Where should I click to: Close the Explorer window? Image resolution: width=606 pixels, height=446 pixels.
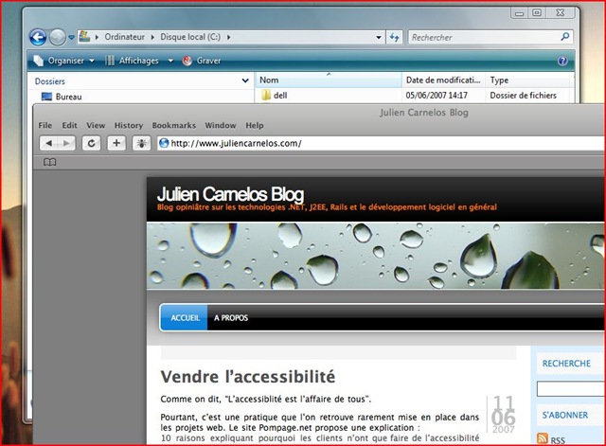[561, 13]
